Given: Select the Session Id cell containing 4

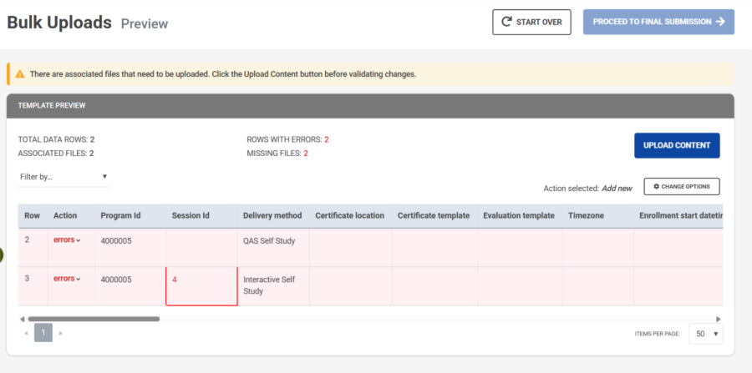Looking at the screenshot, I should pyautogui.click(x=201, y=286).
